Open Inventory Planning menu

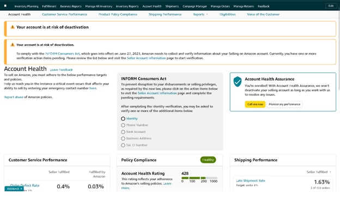[x=27, y=7]
